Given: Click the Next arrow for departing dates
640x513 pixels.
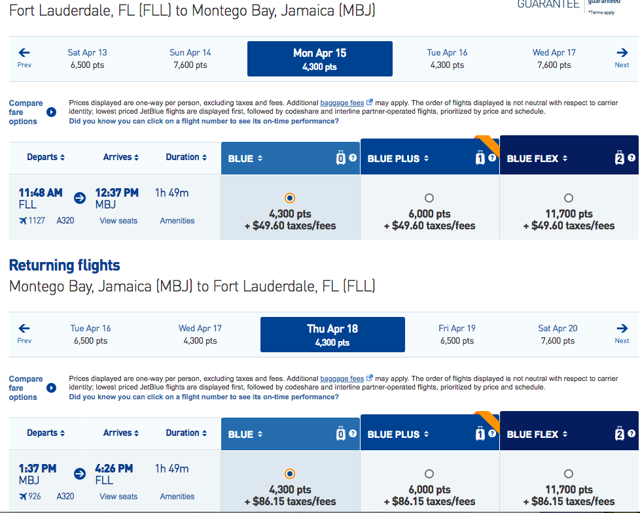Looking at the screenshot, I should 622,57.
